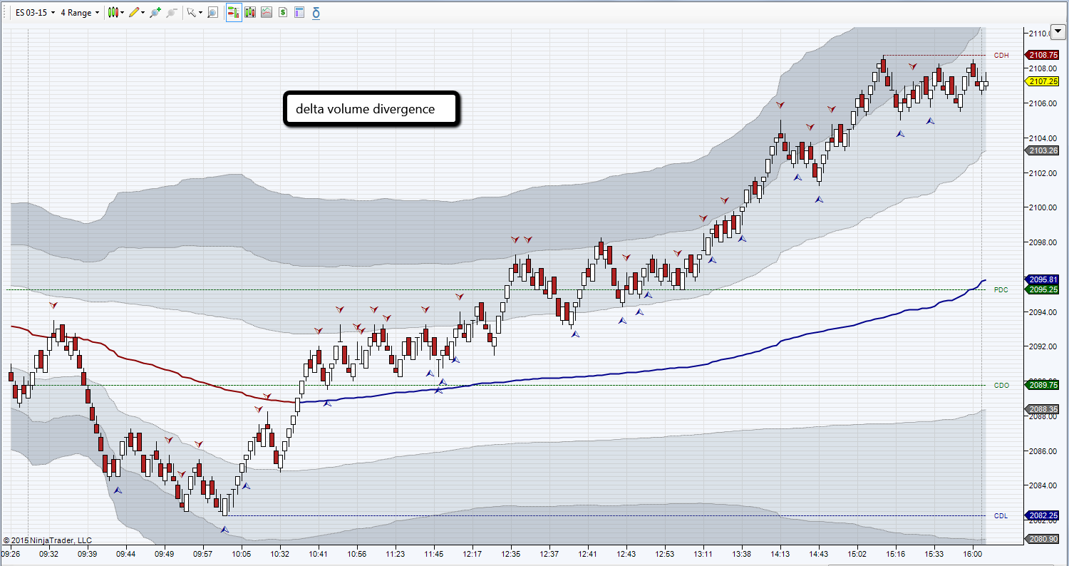
Task: Click the blue delta symbol icon
Action: point(316,13)
